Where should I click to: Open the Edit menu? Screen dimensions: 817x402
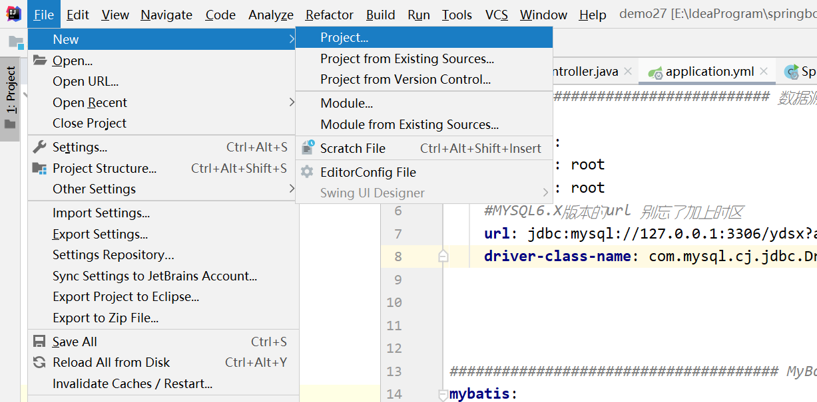[78, 15]
